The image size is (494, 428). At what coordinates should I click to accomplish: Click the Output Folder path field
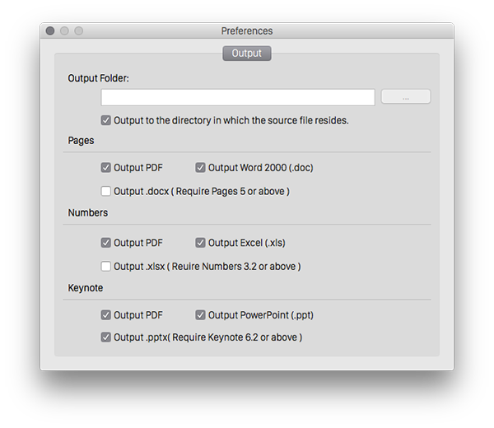point(238,97)
